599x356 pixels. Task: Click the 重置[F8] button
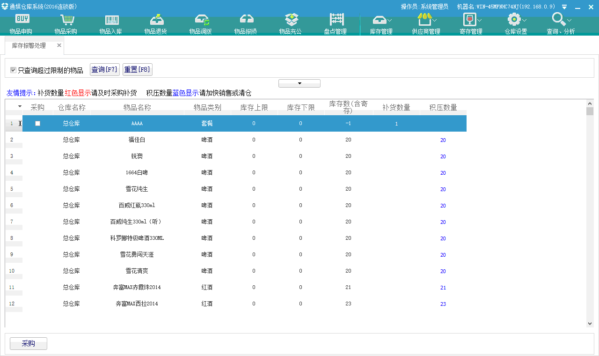pos(138,70)
